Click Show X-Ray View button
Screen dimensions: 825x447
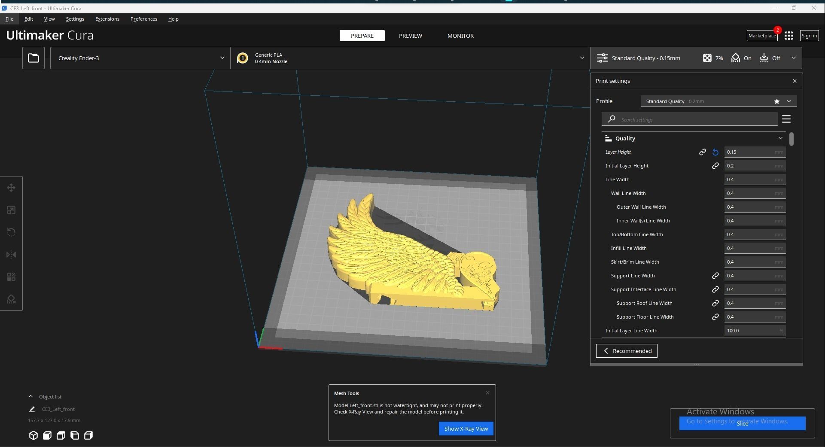(466, 429)
